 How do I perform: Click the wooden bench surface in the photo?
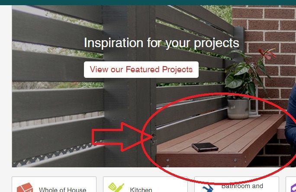pos(219,136)
